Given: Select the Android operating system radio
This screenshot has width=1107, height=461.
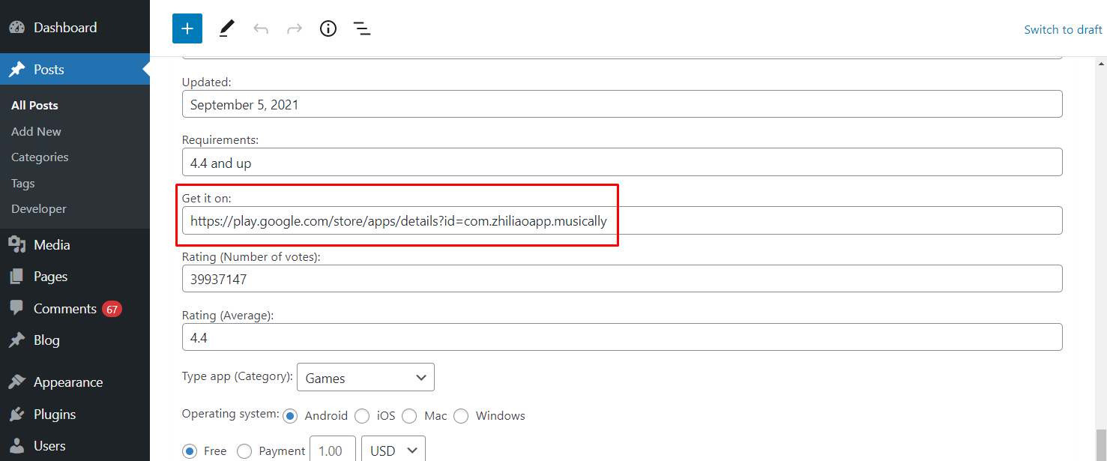Looking at the screenshot, I should [290, 415].
